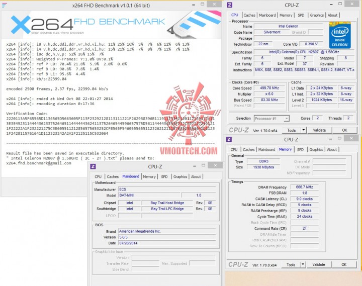Screen dimensions: 362x286
Task: Switch to CPU tab in the Mainboard CPU-Z window
Action: [98, 176]
